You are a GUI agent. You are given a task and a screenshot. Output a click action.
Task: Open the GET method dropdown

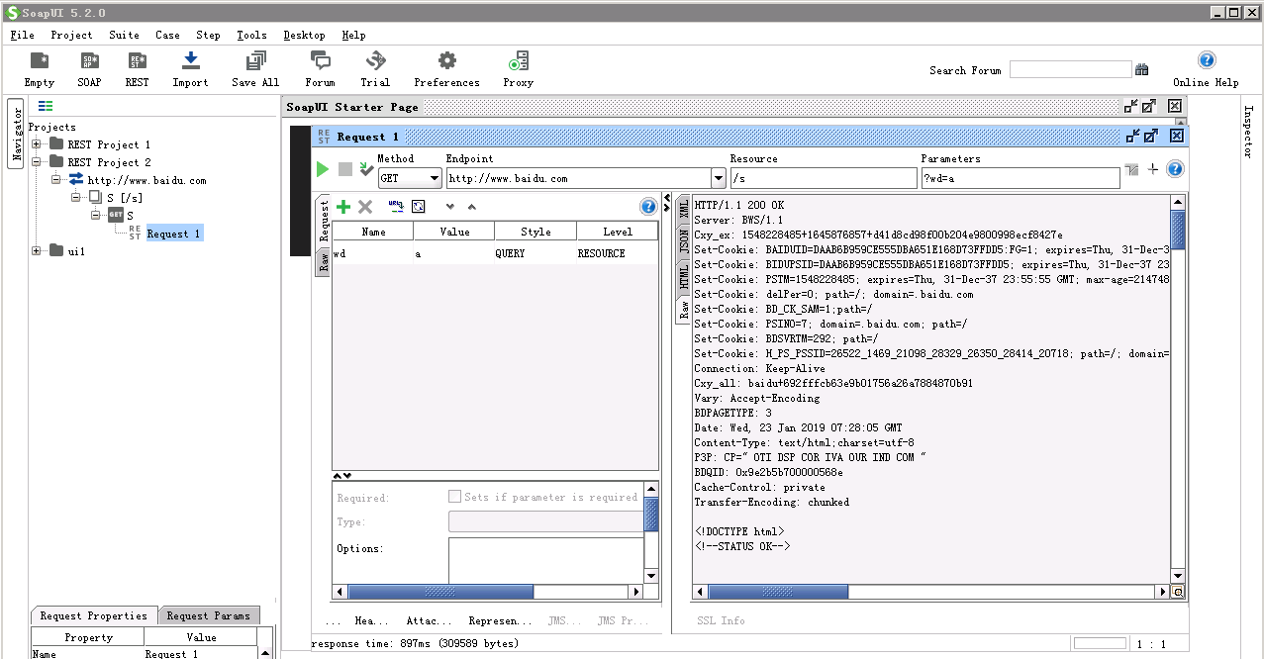tap(435, 178)
